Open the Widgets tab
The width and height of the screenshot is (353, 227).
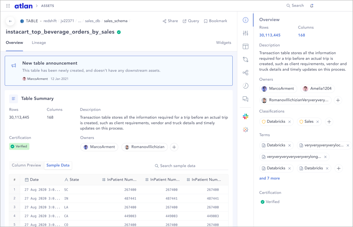tap(224, 43)
